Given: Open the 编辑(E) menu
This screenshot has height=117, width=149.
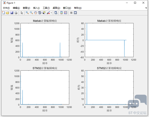Looking at the screenshot, I should tap(16, 8).
